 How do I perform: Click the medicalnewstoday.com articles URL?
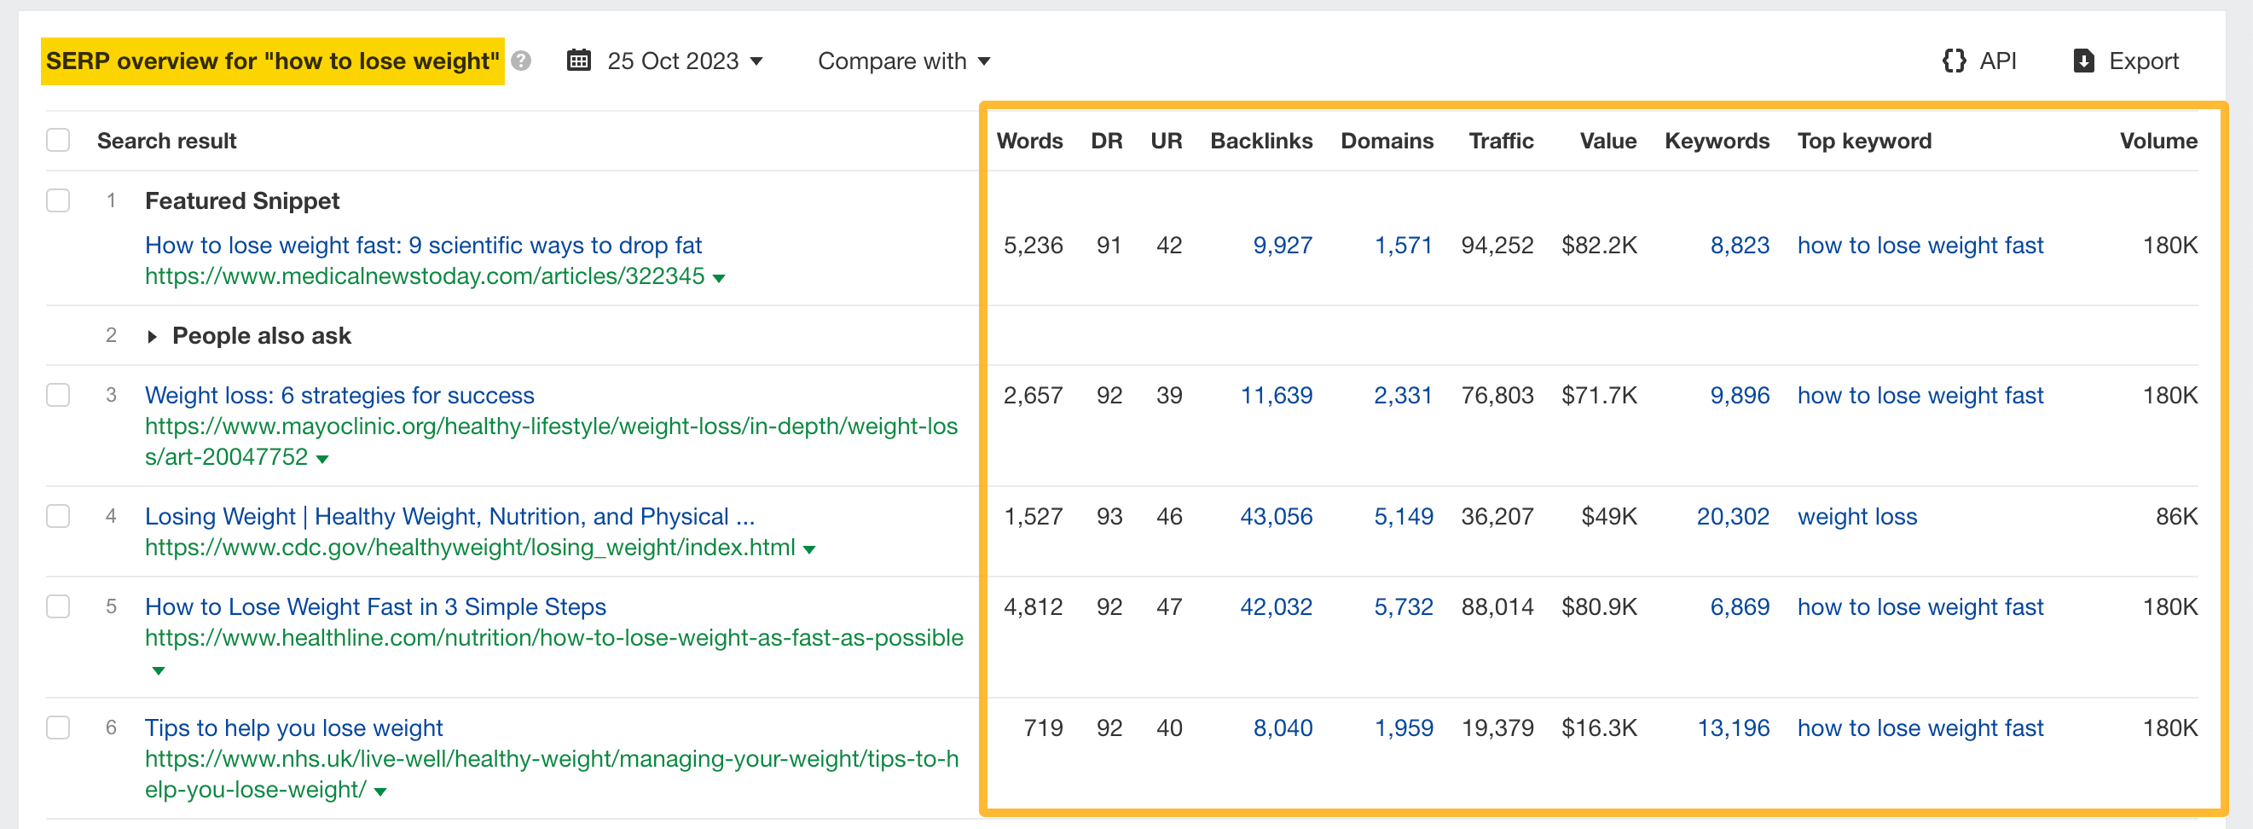tap(425, 276)
